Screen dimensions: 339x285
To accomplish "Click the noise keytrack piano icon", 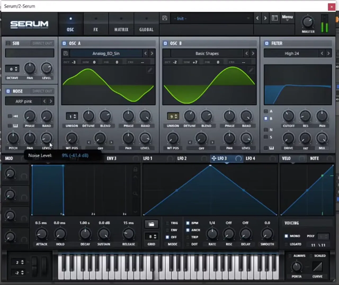I will (x=16, y=126).
